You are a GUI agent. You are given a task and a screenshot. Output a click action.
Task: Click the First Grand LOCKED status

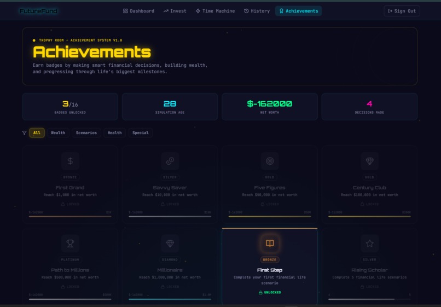pos(70,204)
